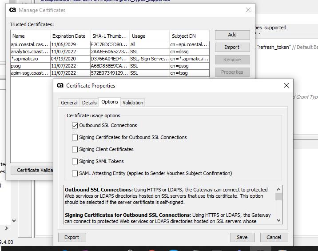
Task: Select the apim-ssg.coast... certificate row
Action: click(x=110, y=73)
